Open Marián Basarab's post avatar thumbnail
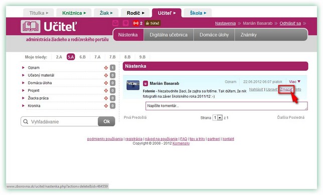This screenshot has height=195, width=323. (x=133, y=85)
